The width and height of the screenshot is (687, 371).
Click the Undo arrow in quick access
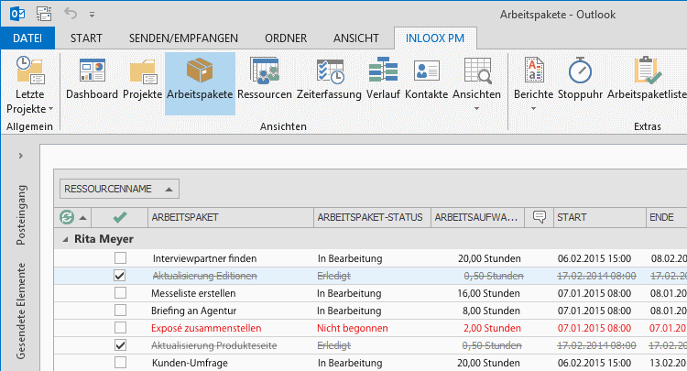tap(71, 13)
